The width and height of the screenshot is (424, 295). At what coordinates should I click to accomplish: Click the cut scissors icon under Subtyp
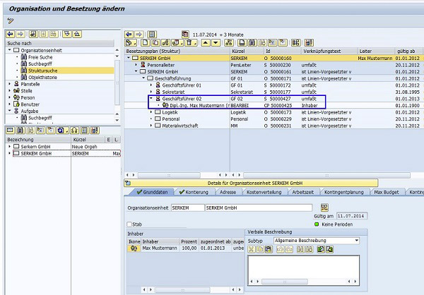(x=252, y=249)
